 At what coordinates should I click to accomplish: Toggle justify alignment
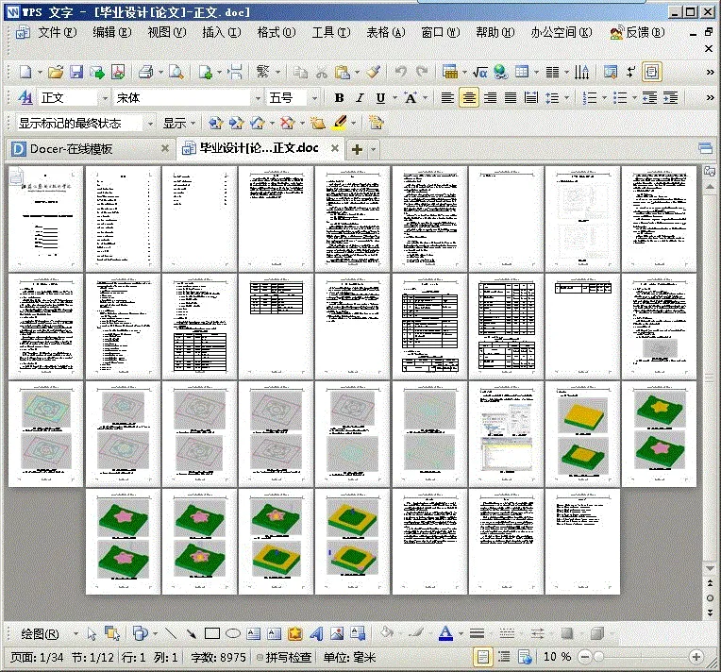[511, 97]
